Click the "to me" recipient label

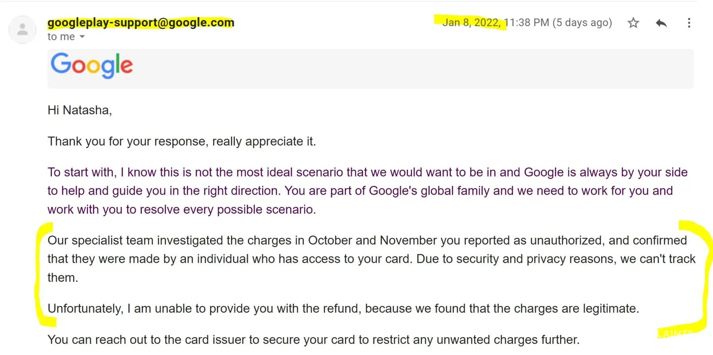pos(61,37)
